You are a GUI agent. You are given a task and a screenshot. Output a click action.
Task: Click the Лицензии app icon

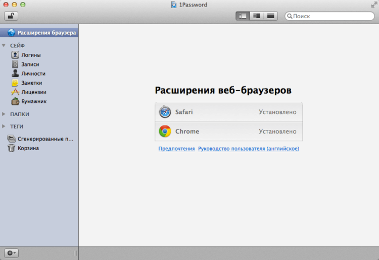tap(15, 92)
